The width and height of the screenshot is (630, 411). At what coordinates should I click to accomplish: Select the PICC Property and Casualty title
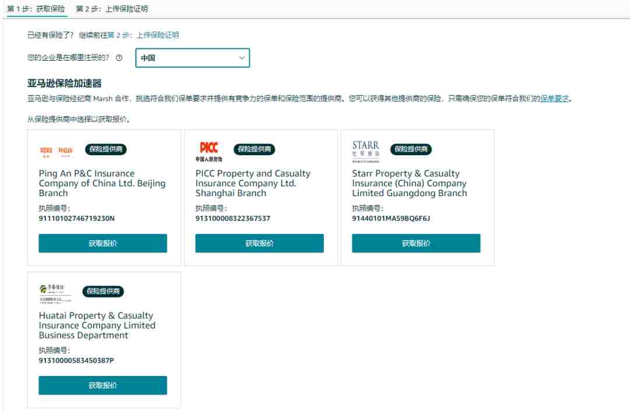pos(253,183)
